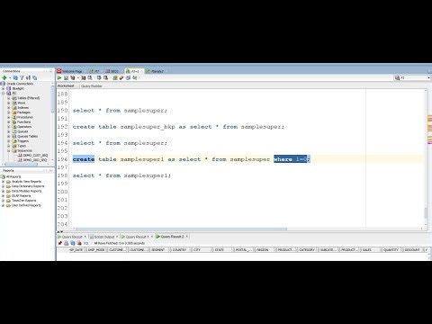Click the red Delete icon in Query Result toolbar

79,243
